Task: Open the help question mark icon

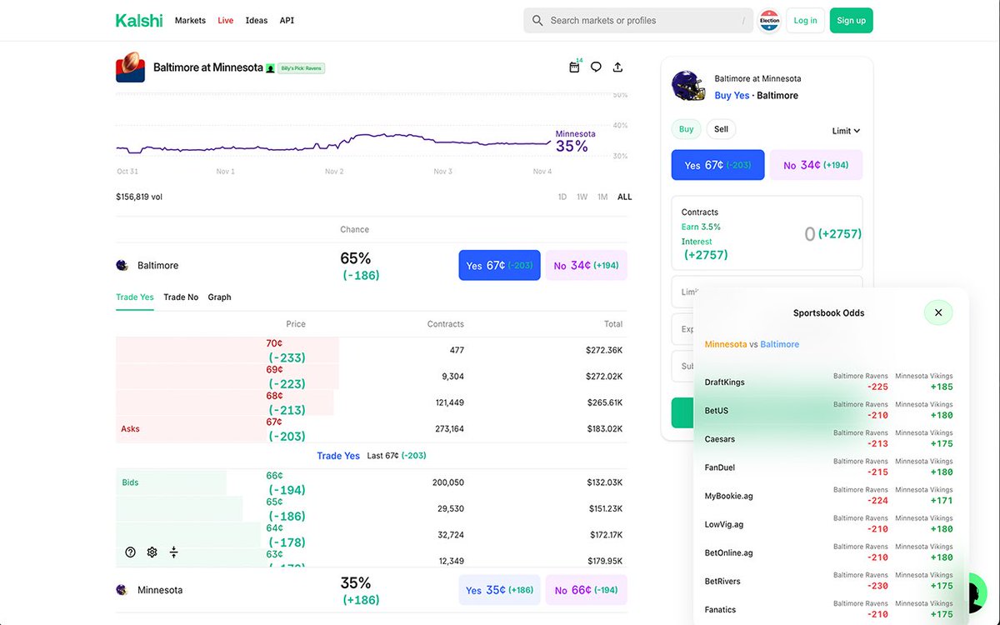Action: pyautogui.click(x=130, y=552)
